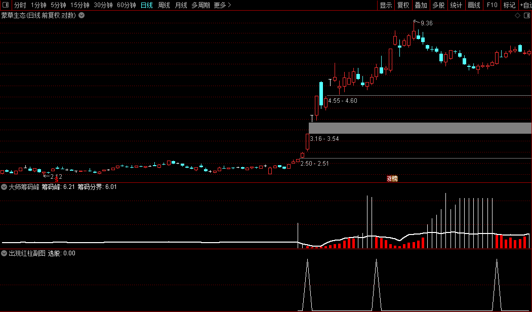Click the 复权 adjustment button
Viewport: 532px width, 312px height.
(x=403, y=5)
